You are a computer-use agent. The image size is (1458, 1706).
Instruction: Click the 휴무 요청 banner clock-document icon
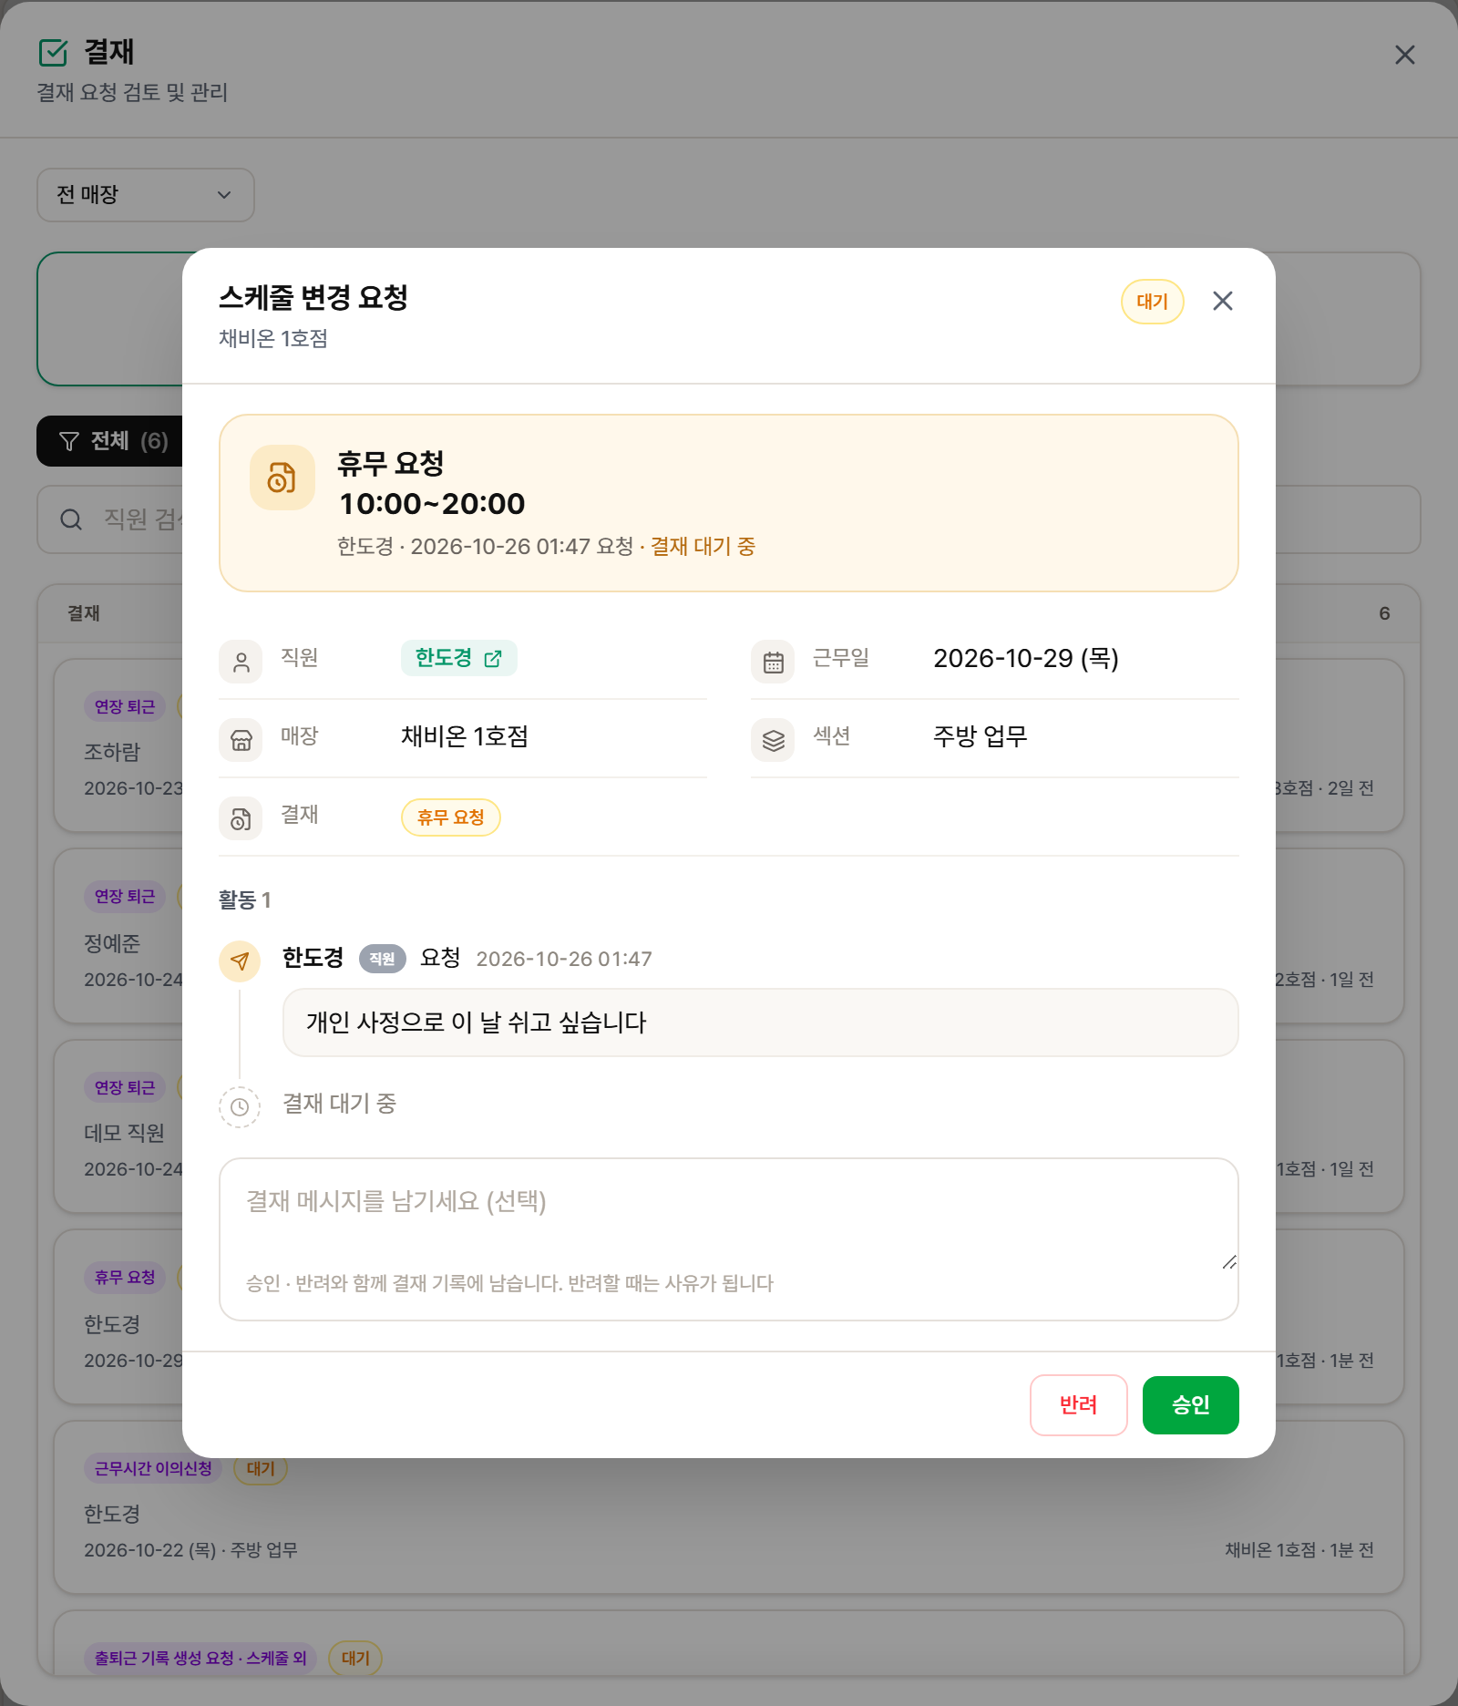click(x=282, y=478)
